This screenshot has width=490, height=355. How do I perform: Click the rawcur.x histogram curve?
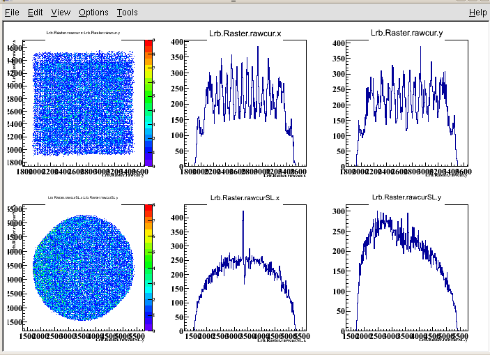click(x=245, y=106)
